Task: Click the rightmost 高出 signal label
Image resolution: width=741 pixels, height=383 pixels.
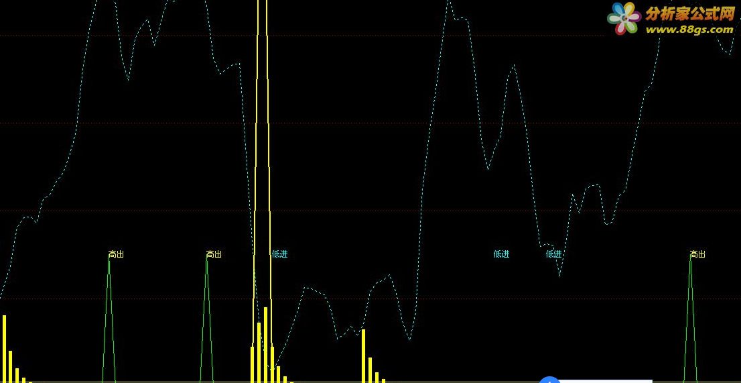Action: pos(697,254)
